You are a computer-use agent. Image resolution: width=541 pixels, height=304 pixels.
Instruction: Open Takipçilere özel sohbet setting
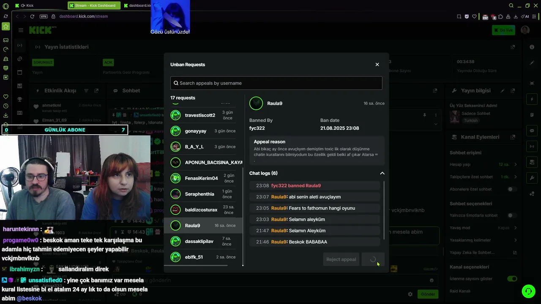pyautogui.click(x=484, y=177)
